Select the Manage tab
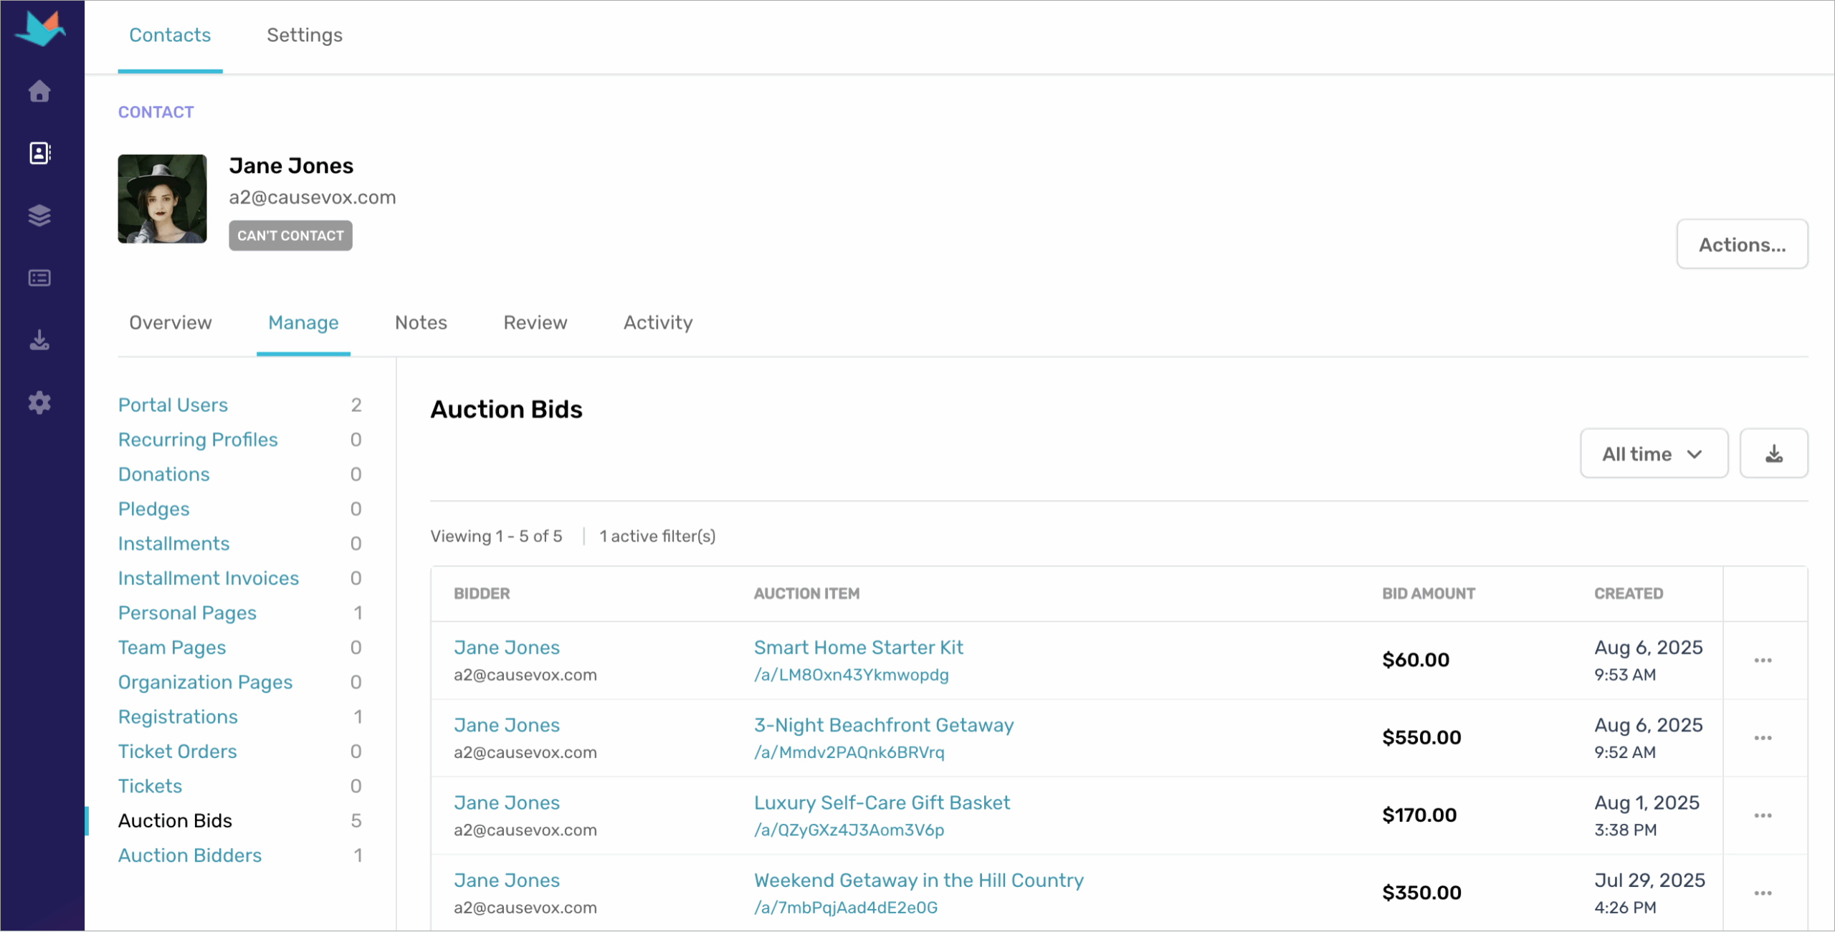1835x932 pixels. coord(303,322)
